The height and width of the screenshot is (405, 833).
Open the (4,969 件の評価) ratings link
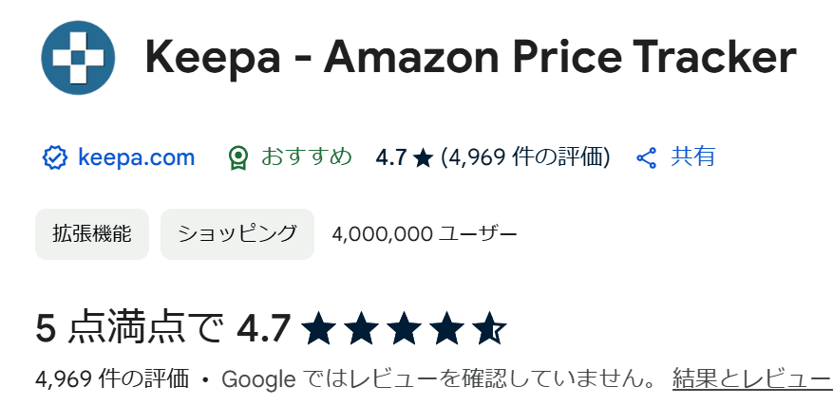(525, 157)
